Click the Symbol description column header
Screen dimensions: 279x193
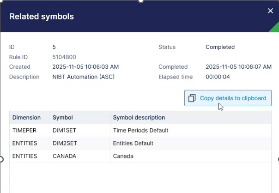click(x=139, y=118)
